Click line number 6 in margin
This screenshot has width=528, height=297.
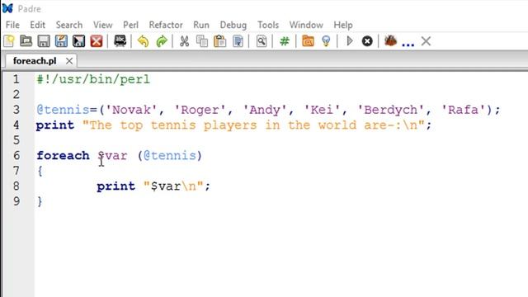pyautogui.click(x=16, y=156)
